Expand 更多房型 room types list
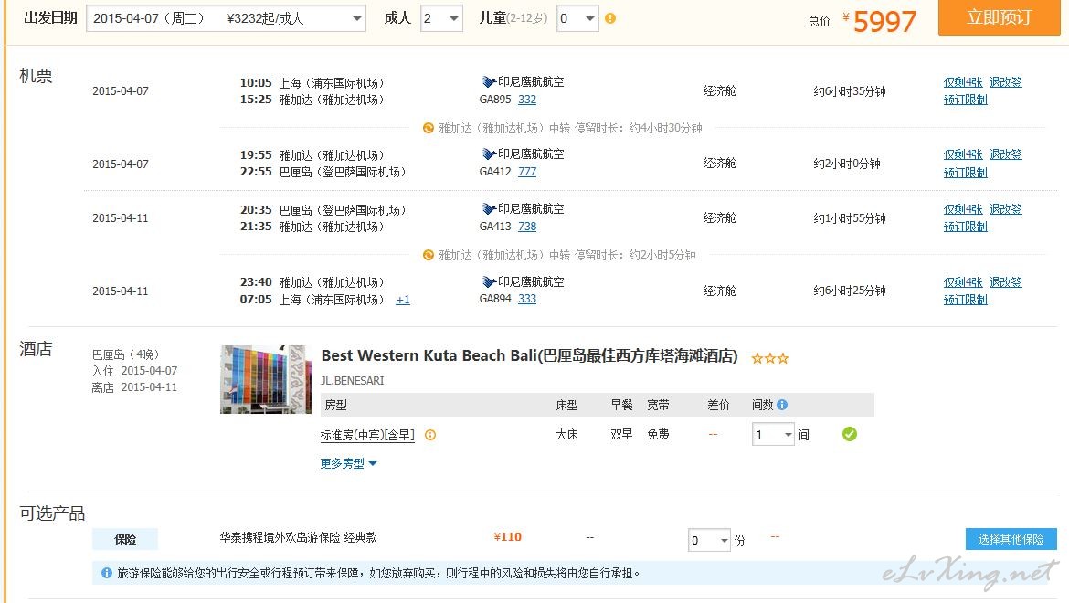Screen dimensions: 1069x603 point(348,463)
